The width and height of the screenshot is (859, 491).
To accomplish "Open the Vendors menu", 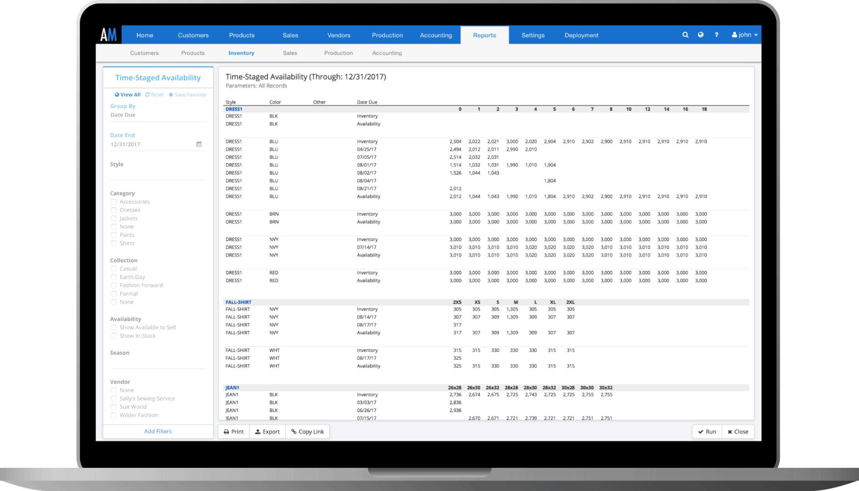I will pos(339,35).
